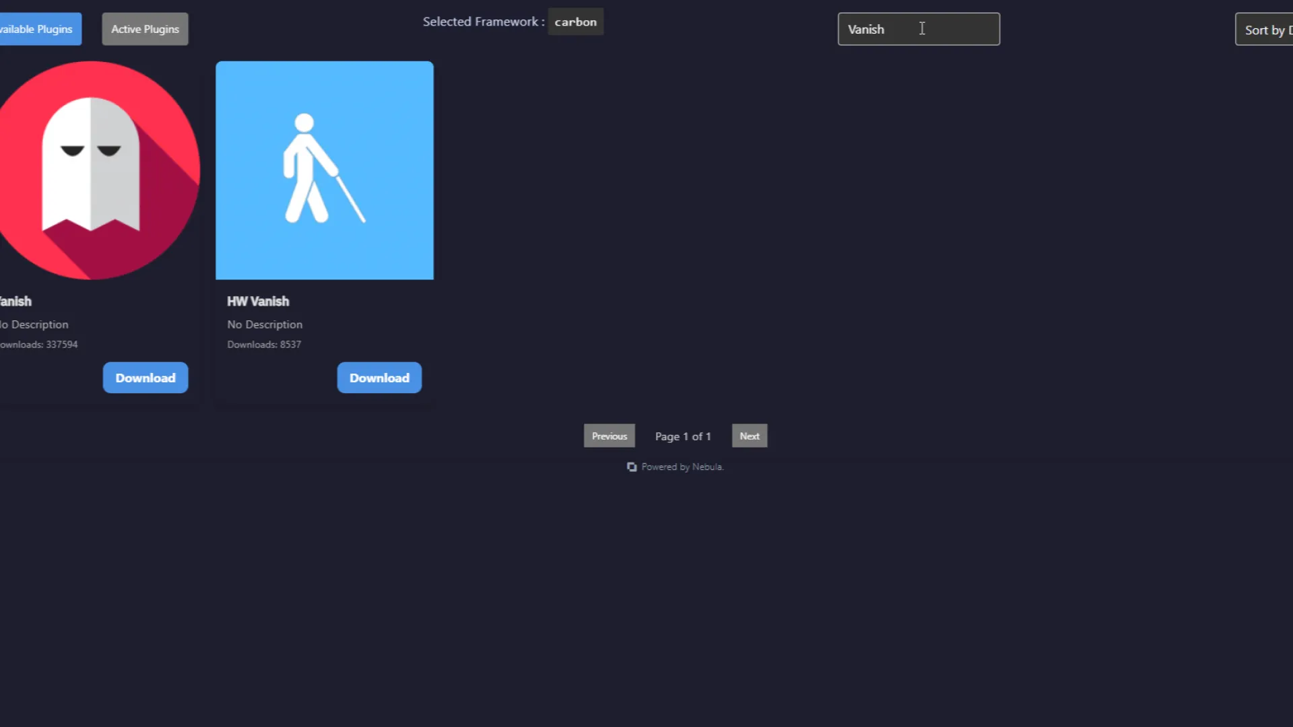Go to the Next page
This screenshot has width=1293, height=727.
(x=749, y=436)
